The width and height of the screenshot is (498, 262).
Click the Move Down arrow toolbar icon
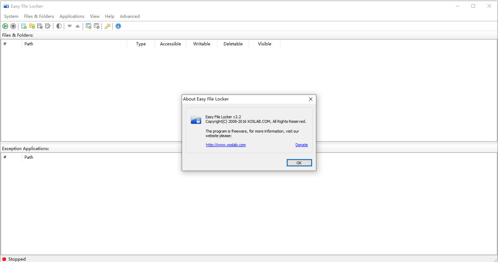click(x=70, y=26)
